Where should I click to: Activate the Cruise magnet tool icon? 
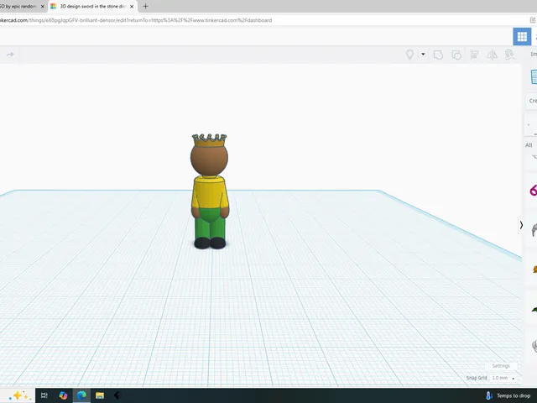[509, 55]
